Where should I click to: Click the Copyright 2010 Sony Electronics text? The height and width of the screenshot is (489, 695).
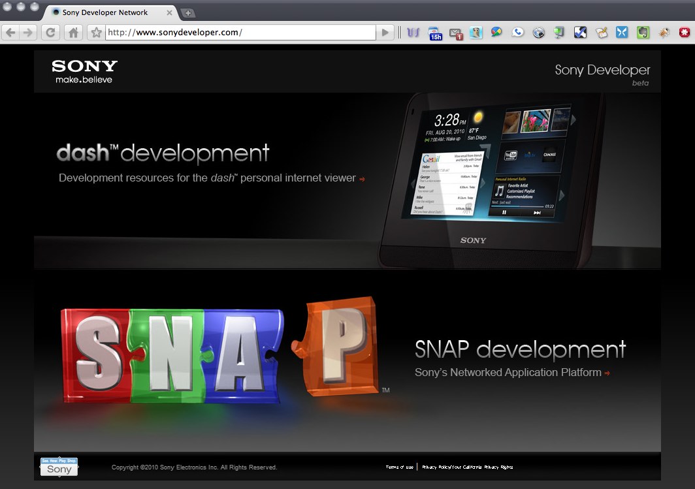194,467
